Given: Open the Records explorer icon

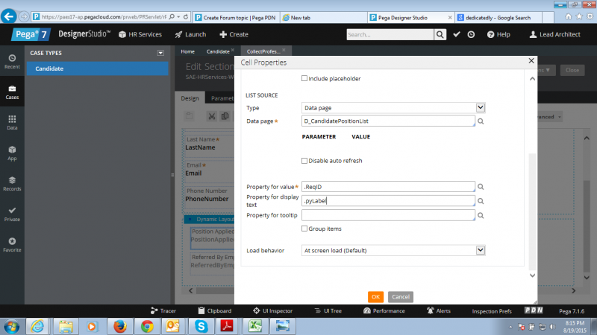Looking at the screenshot, I should (12, 183).
